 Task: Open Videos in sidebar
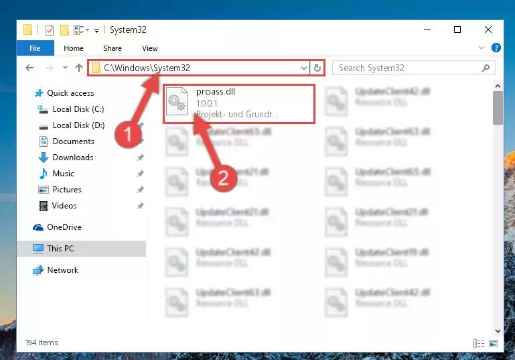(x=64, y=206)
